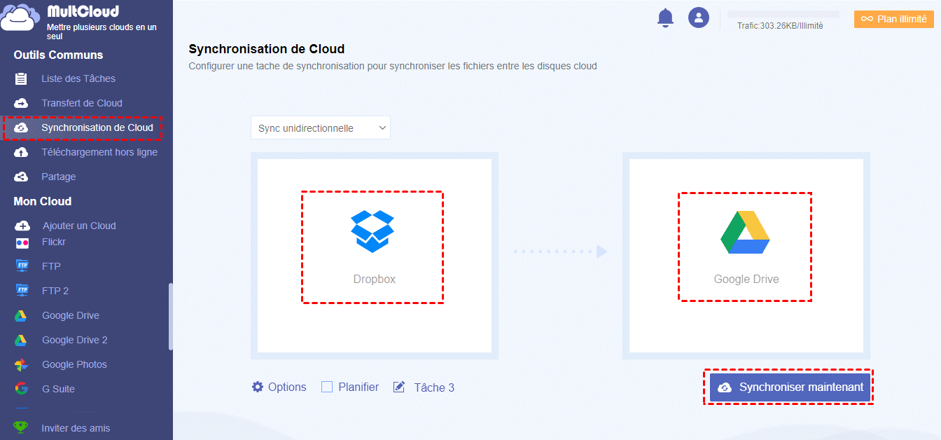Select the Google Drive destination box
Viewport: 941px width, 440px height.
pyautogui.click(x=746, y=256)
